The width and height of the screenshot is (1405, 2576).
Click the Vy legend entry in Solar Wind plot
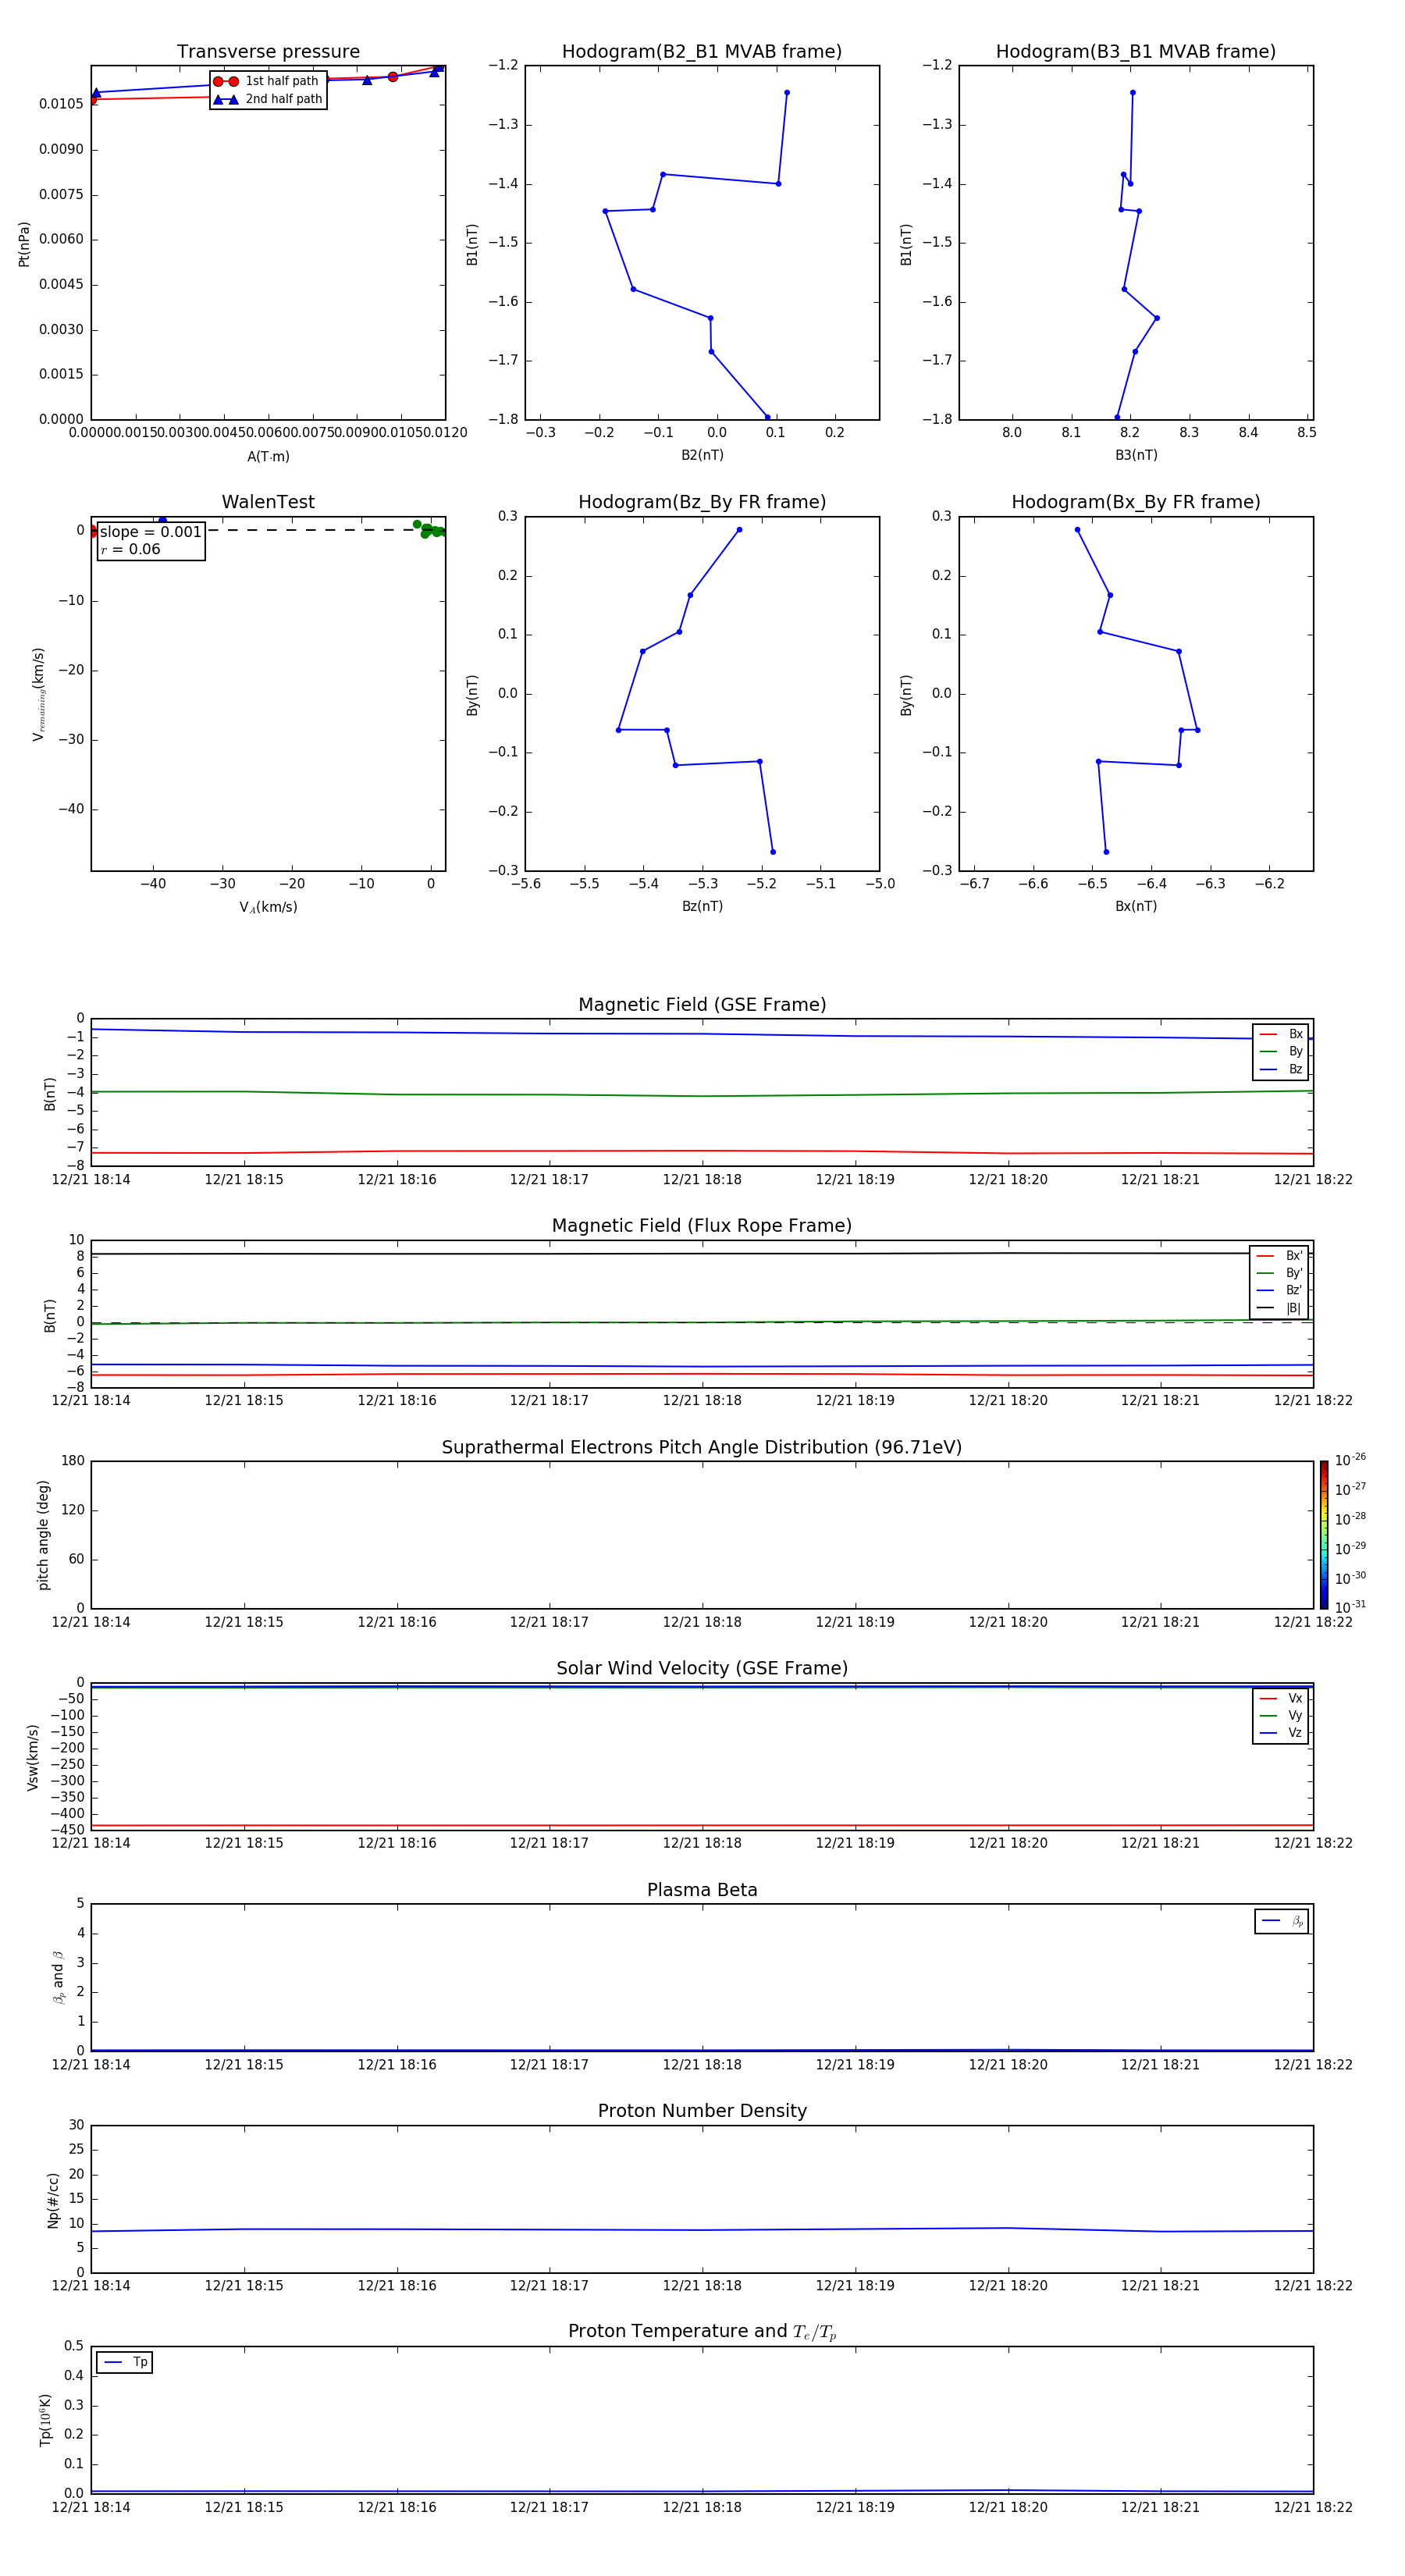[1281, 1715]
